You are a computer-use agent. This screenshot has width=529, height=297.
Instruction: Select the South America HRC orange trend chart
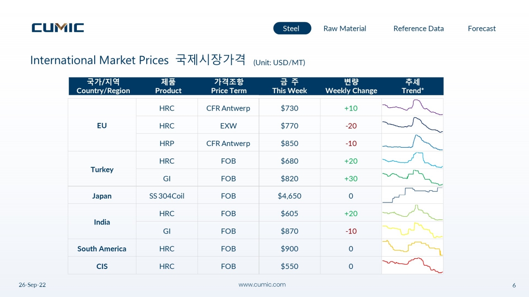tap(412, 248)
